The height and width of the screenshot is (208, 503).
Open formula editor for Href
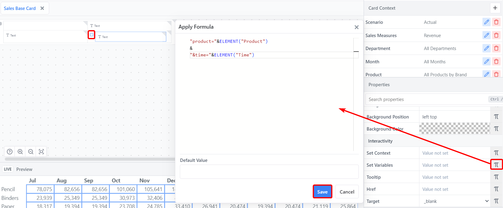tap(496, 189)
